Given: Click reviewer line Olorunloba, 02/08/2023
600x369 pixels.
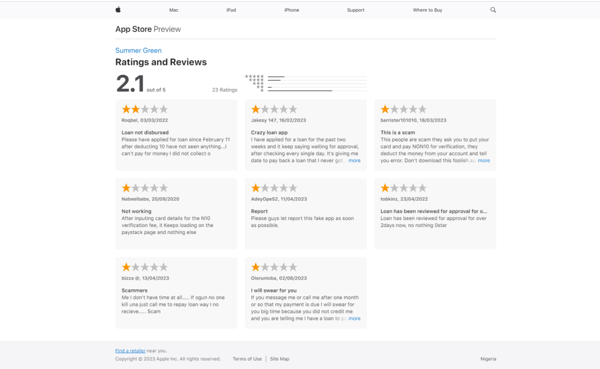Looking at the screenshot, I should (278, 278).
